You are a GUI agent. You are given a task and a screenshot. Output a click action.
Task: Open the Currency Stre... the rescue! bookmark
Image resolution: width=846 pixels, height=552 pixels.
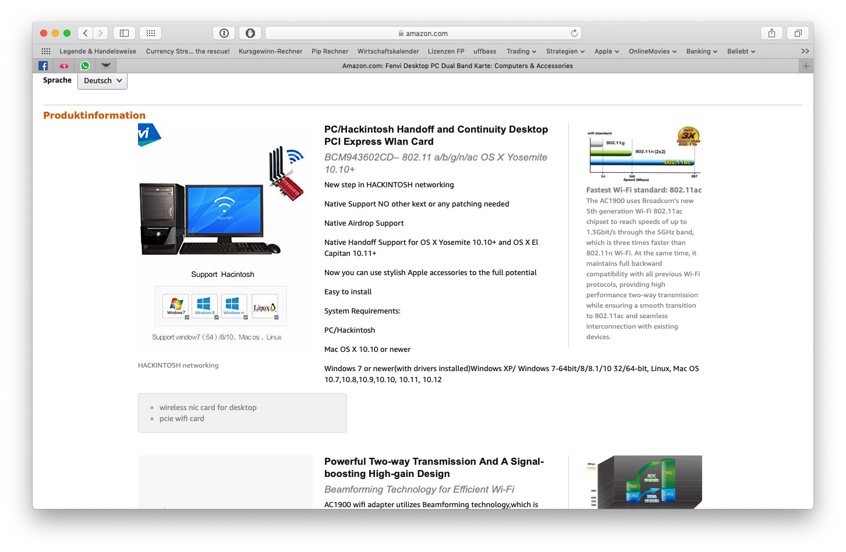click(188, 51)
